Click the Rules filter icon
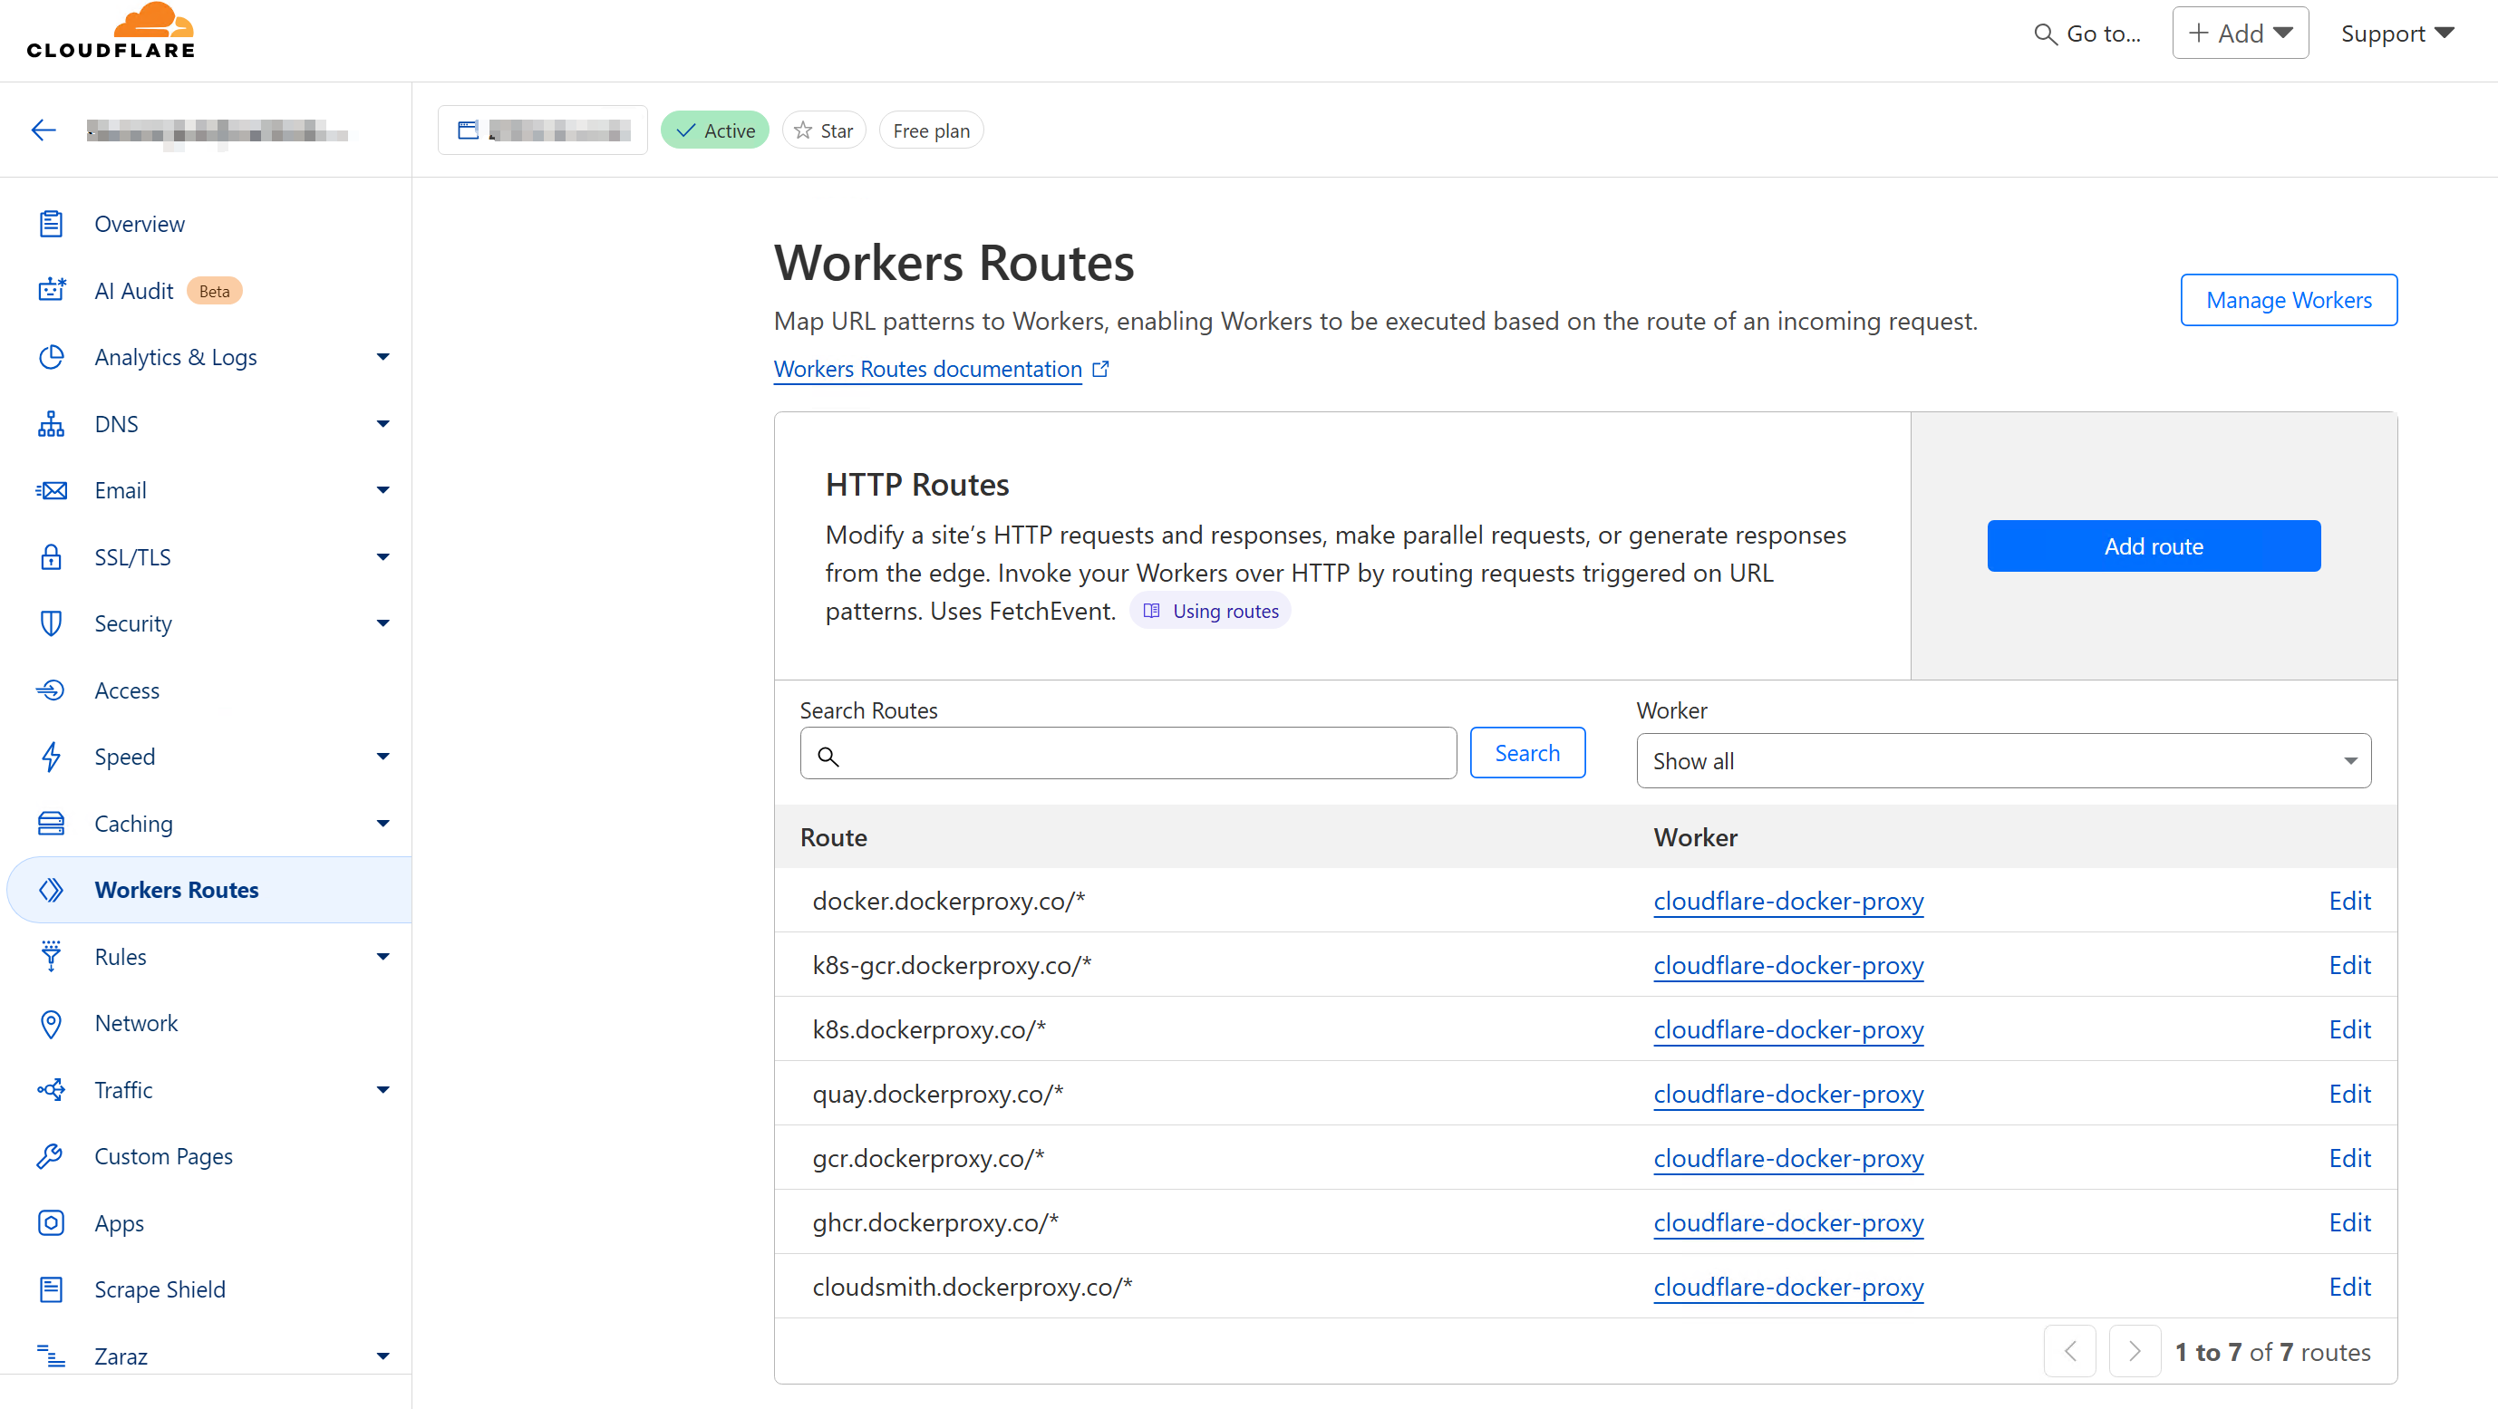 click(x=52, y=956)
